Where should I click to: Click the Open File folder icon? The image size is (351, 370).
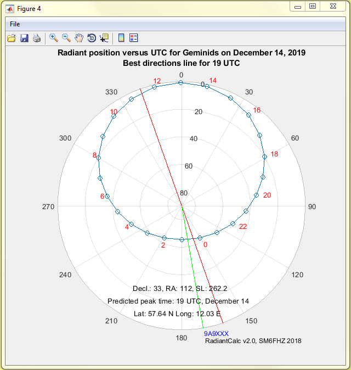click(x=12, y=38)
